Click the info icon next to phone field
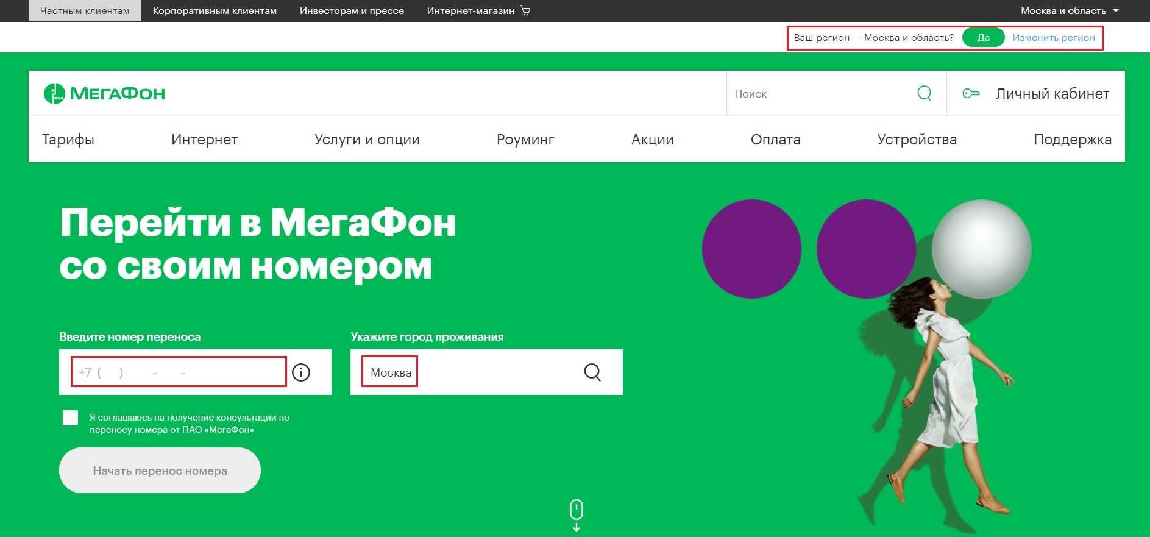Image resolution: width=1150 pixels, height=537 pixels. [301, 372]
